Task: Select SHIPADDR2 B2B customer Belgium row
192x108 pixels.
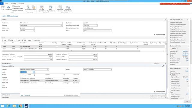Action: click(50, 81)
